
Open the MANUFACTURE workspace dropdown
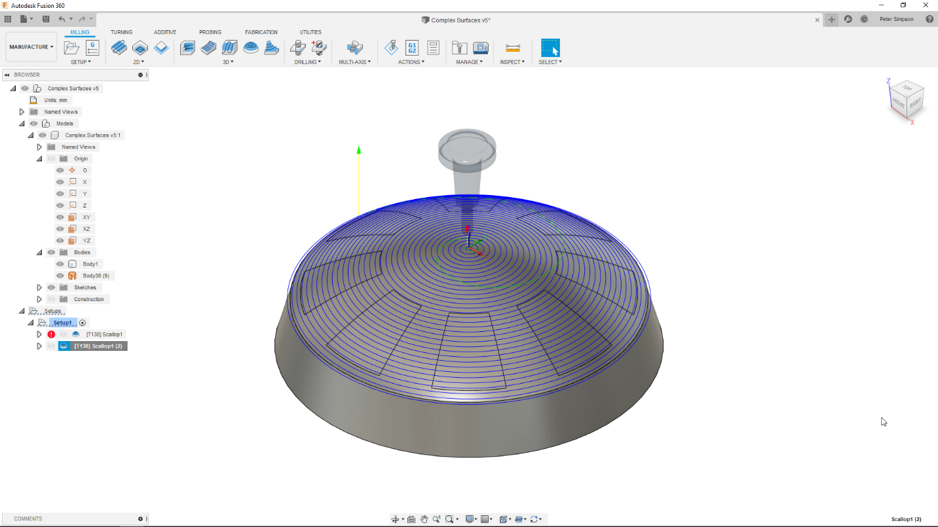click(31, 47)
